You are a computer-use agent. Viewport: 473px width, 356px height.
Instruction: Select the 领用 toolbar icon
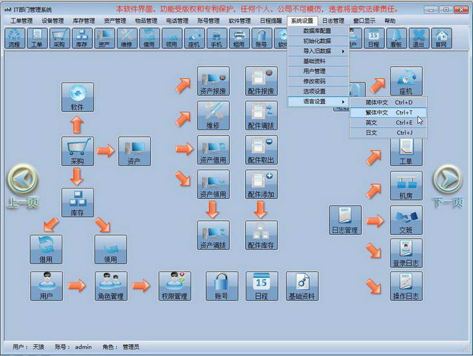tap(171, 38)
